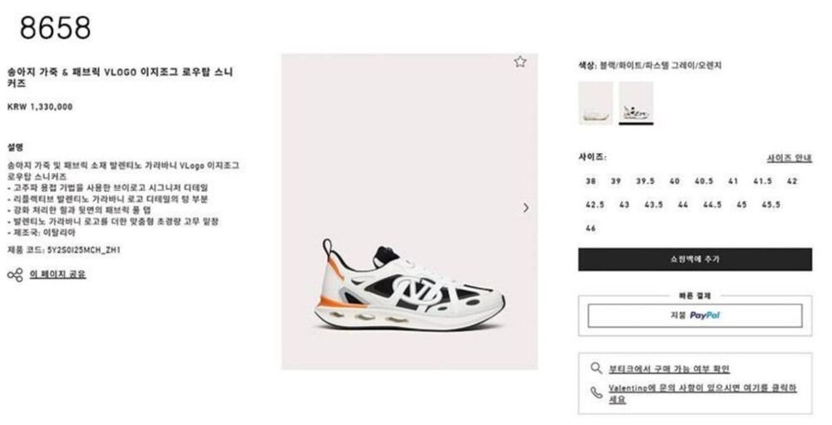Viewport: 832px width, 425px height.
Task: Choose size 38
Action: point(591,181)
